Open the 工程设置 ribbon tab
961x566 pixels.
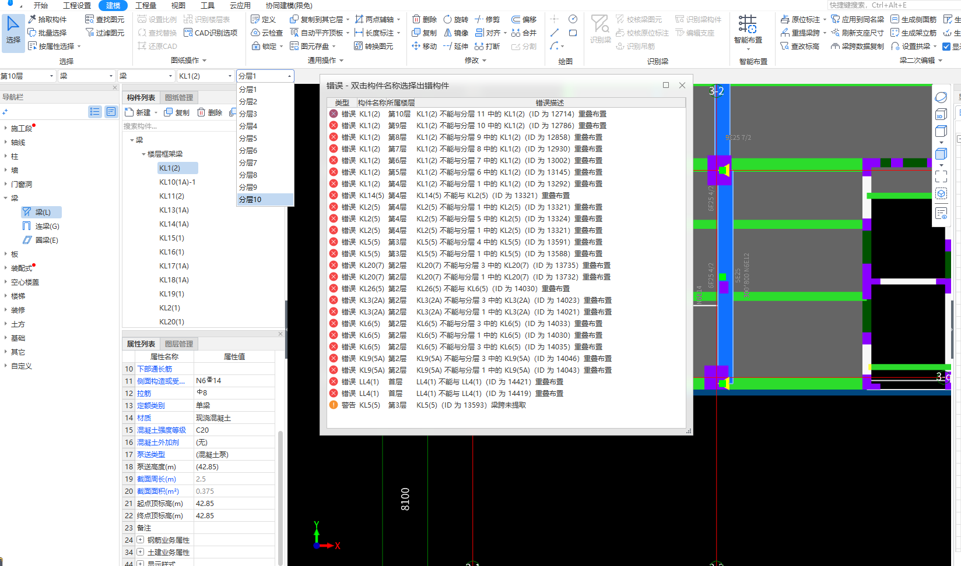(77, 5)
